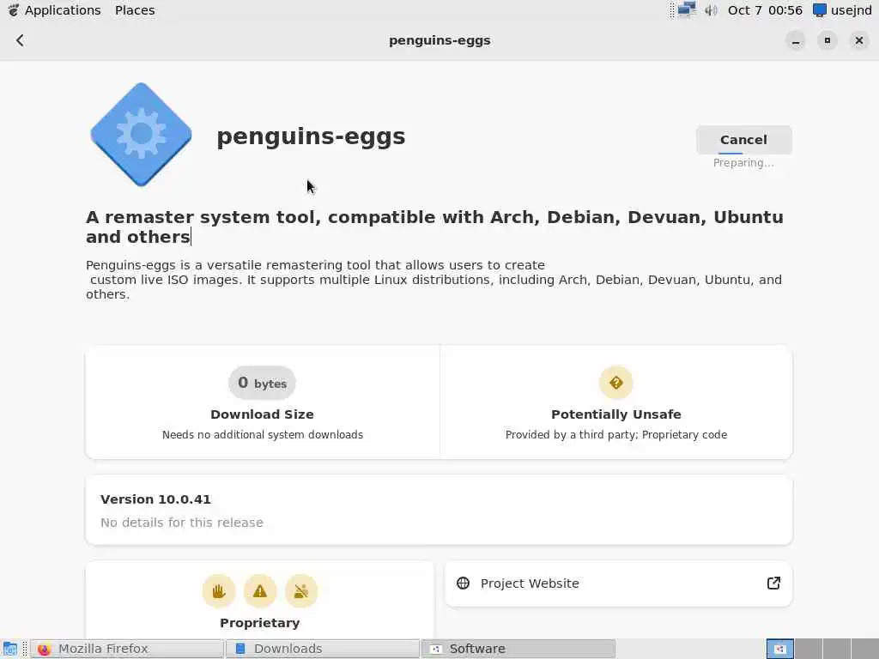This screenshot has height=659, width=879.
Task: Click the penguins-eggs blue gear app icon
Action: point(141,135)
